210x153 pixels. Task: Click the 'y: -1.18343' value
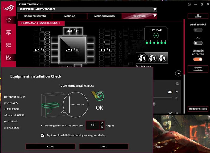(x=11, y=121)
